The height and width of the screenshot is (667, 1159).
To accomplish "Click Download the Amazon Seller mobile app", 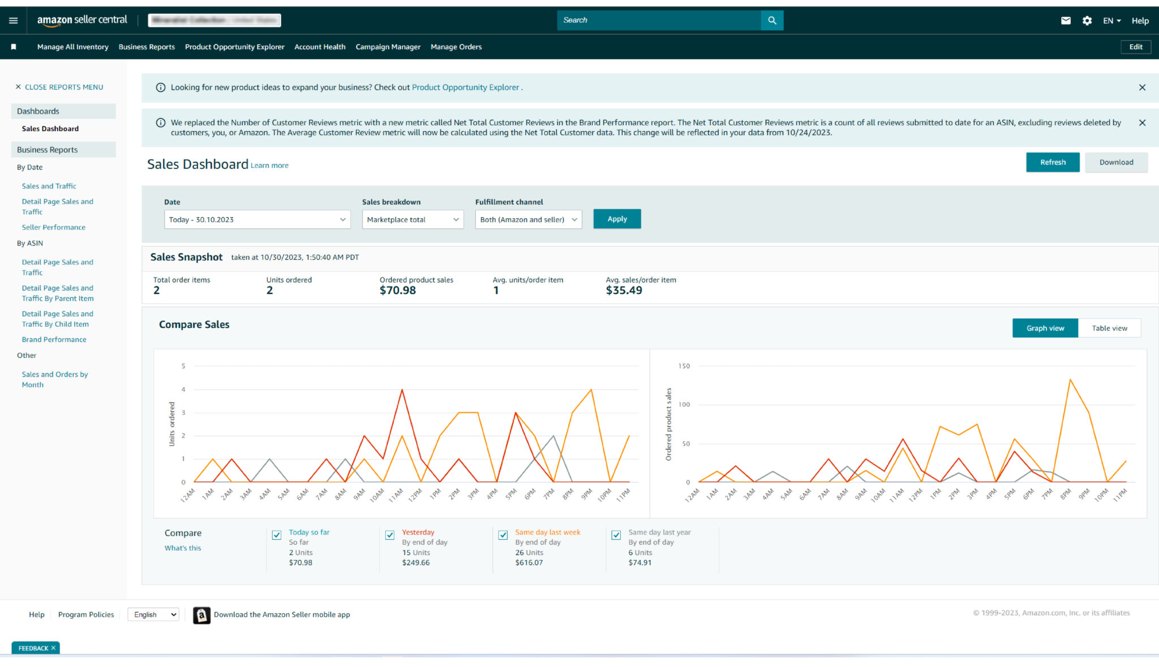I will click(x=282, y=614).
